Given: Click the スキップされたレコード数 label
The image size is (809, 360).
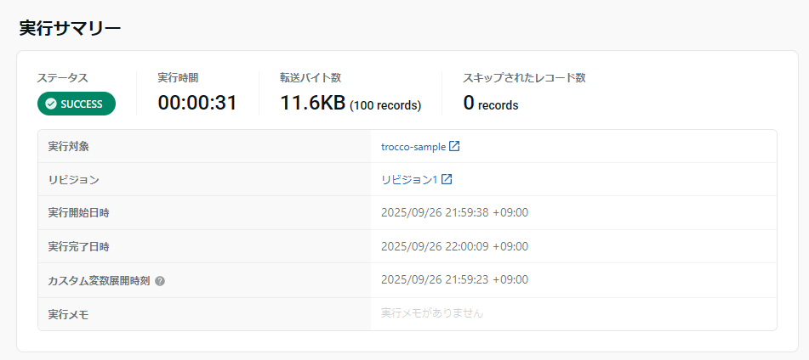Looking at the screenshot, I should [x=524, y=77].
